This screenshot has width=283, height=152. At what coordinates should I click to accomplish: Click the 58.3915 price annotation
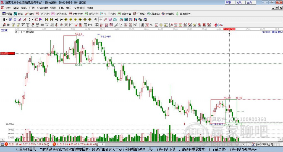(106, 37)
